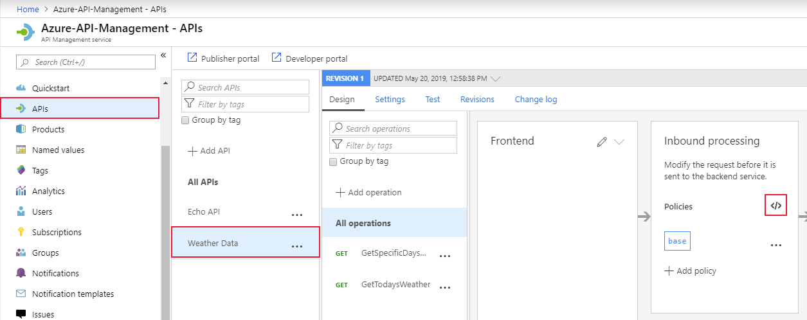Click the Notifications bell icon
Image resolution: width=807 pixels, height=320 pixels.
point(21,273)
